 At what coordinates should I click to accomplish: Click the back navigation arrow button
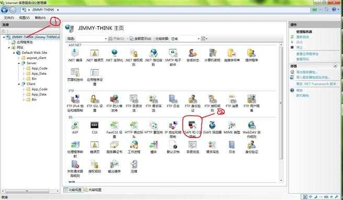(x=4, y=10)
